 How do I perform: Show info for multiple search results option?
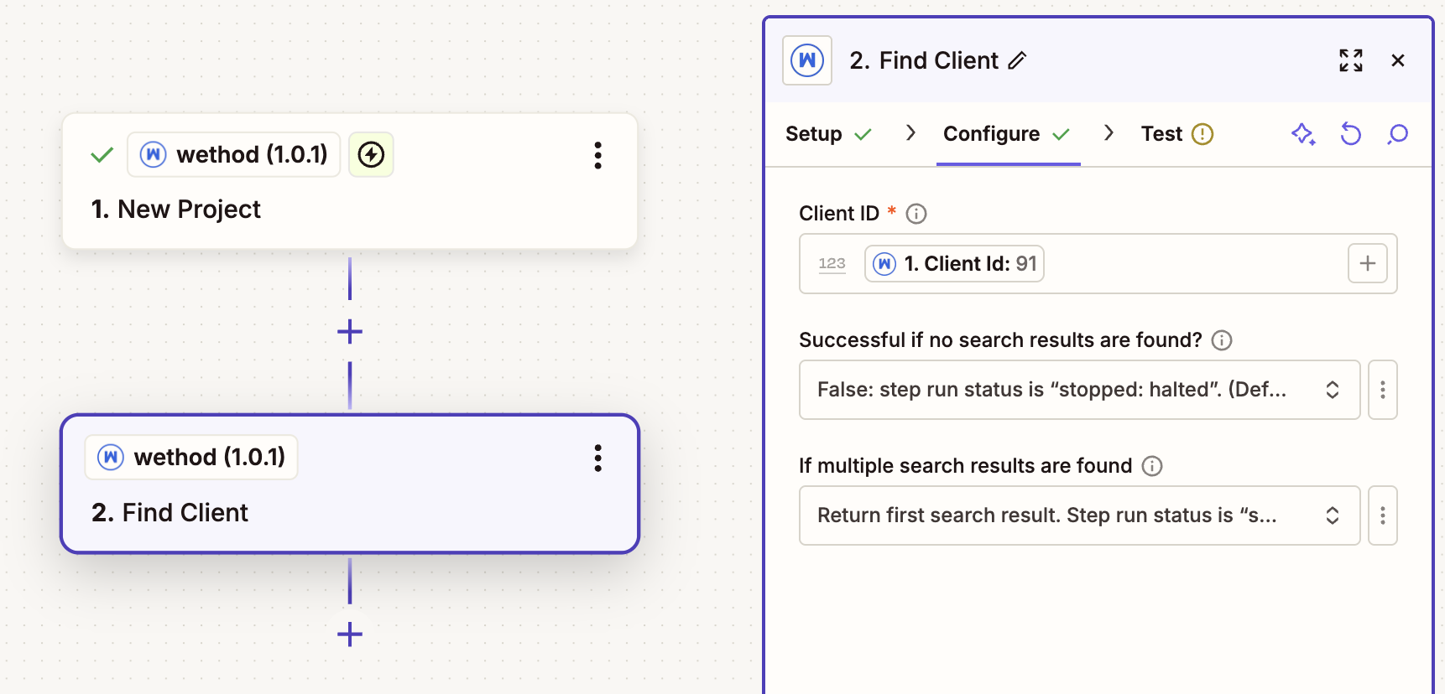tap(1152, 466)
